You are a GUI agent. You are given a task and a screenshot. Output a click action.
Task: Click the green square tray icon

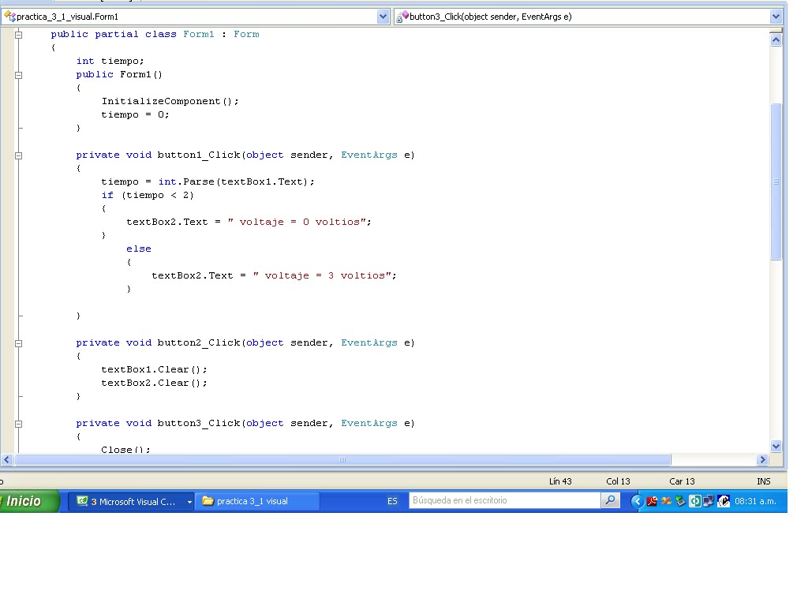[x=694, y=501]
